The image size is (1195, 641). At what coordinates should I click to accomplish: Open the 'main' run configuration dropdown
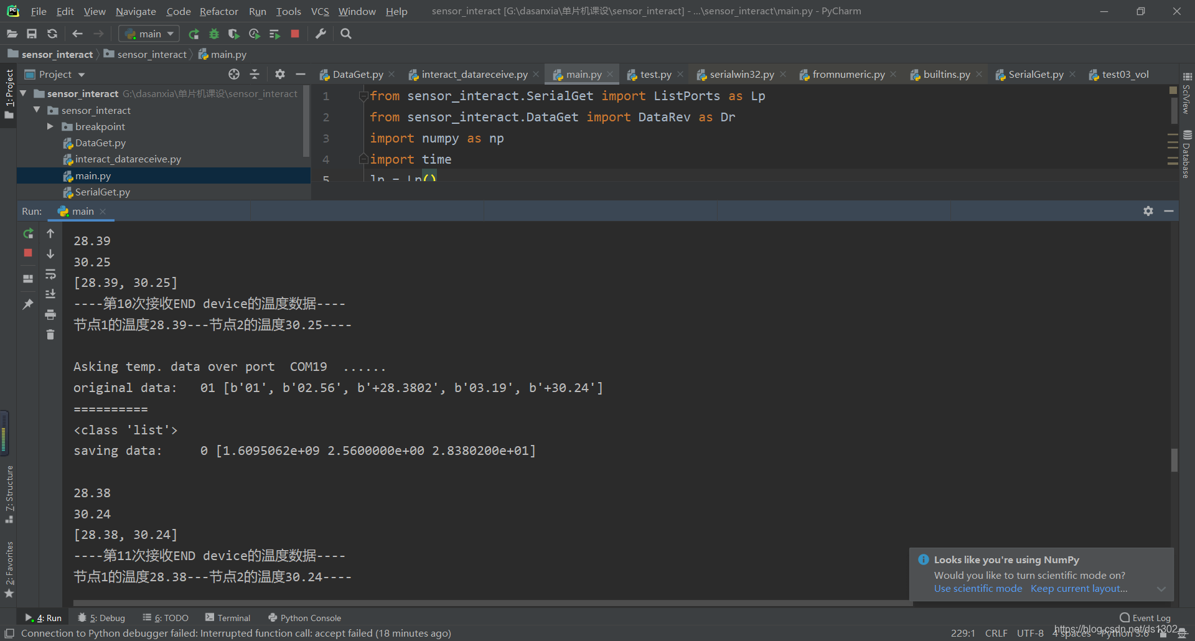point(149,34)
